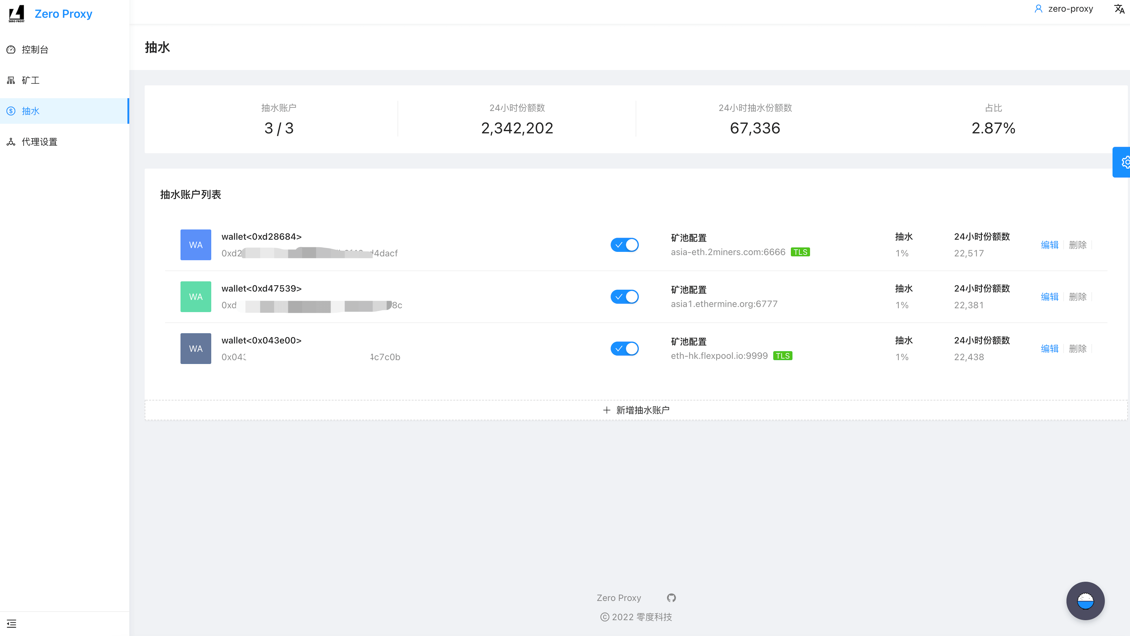The image size is (1130, 636).
Task: Click 删除 for ethermine wallet
Action: (1077, 297)
